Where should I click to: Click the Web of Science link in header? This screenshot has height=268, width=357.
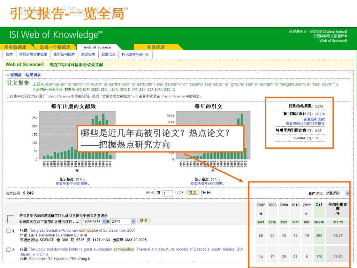coord(333,40)
